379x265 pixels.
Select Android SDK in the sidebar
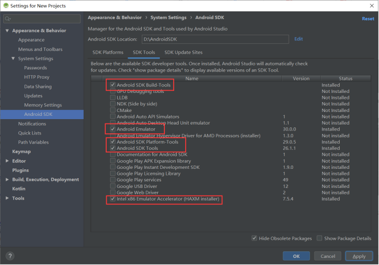[42, 114]
